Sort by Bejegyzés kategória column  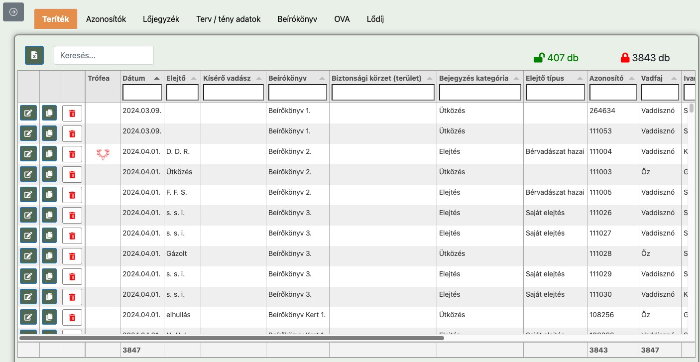473,78
